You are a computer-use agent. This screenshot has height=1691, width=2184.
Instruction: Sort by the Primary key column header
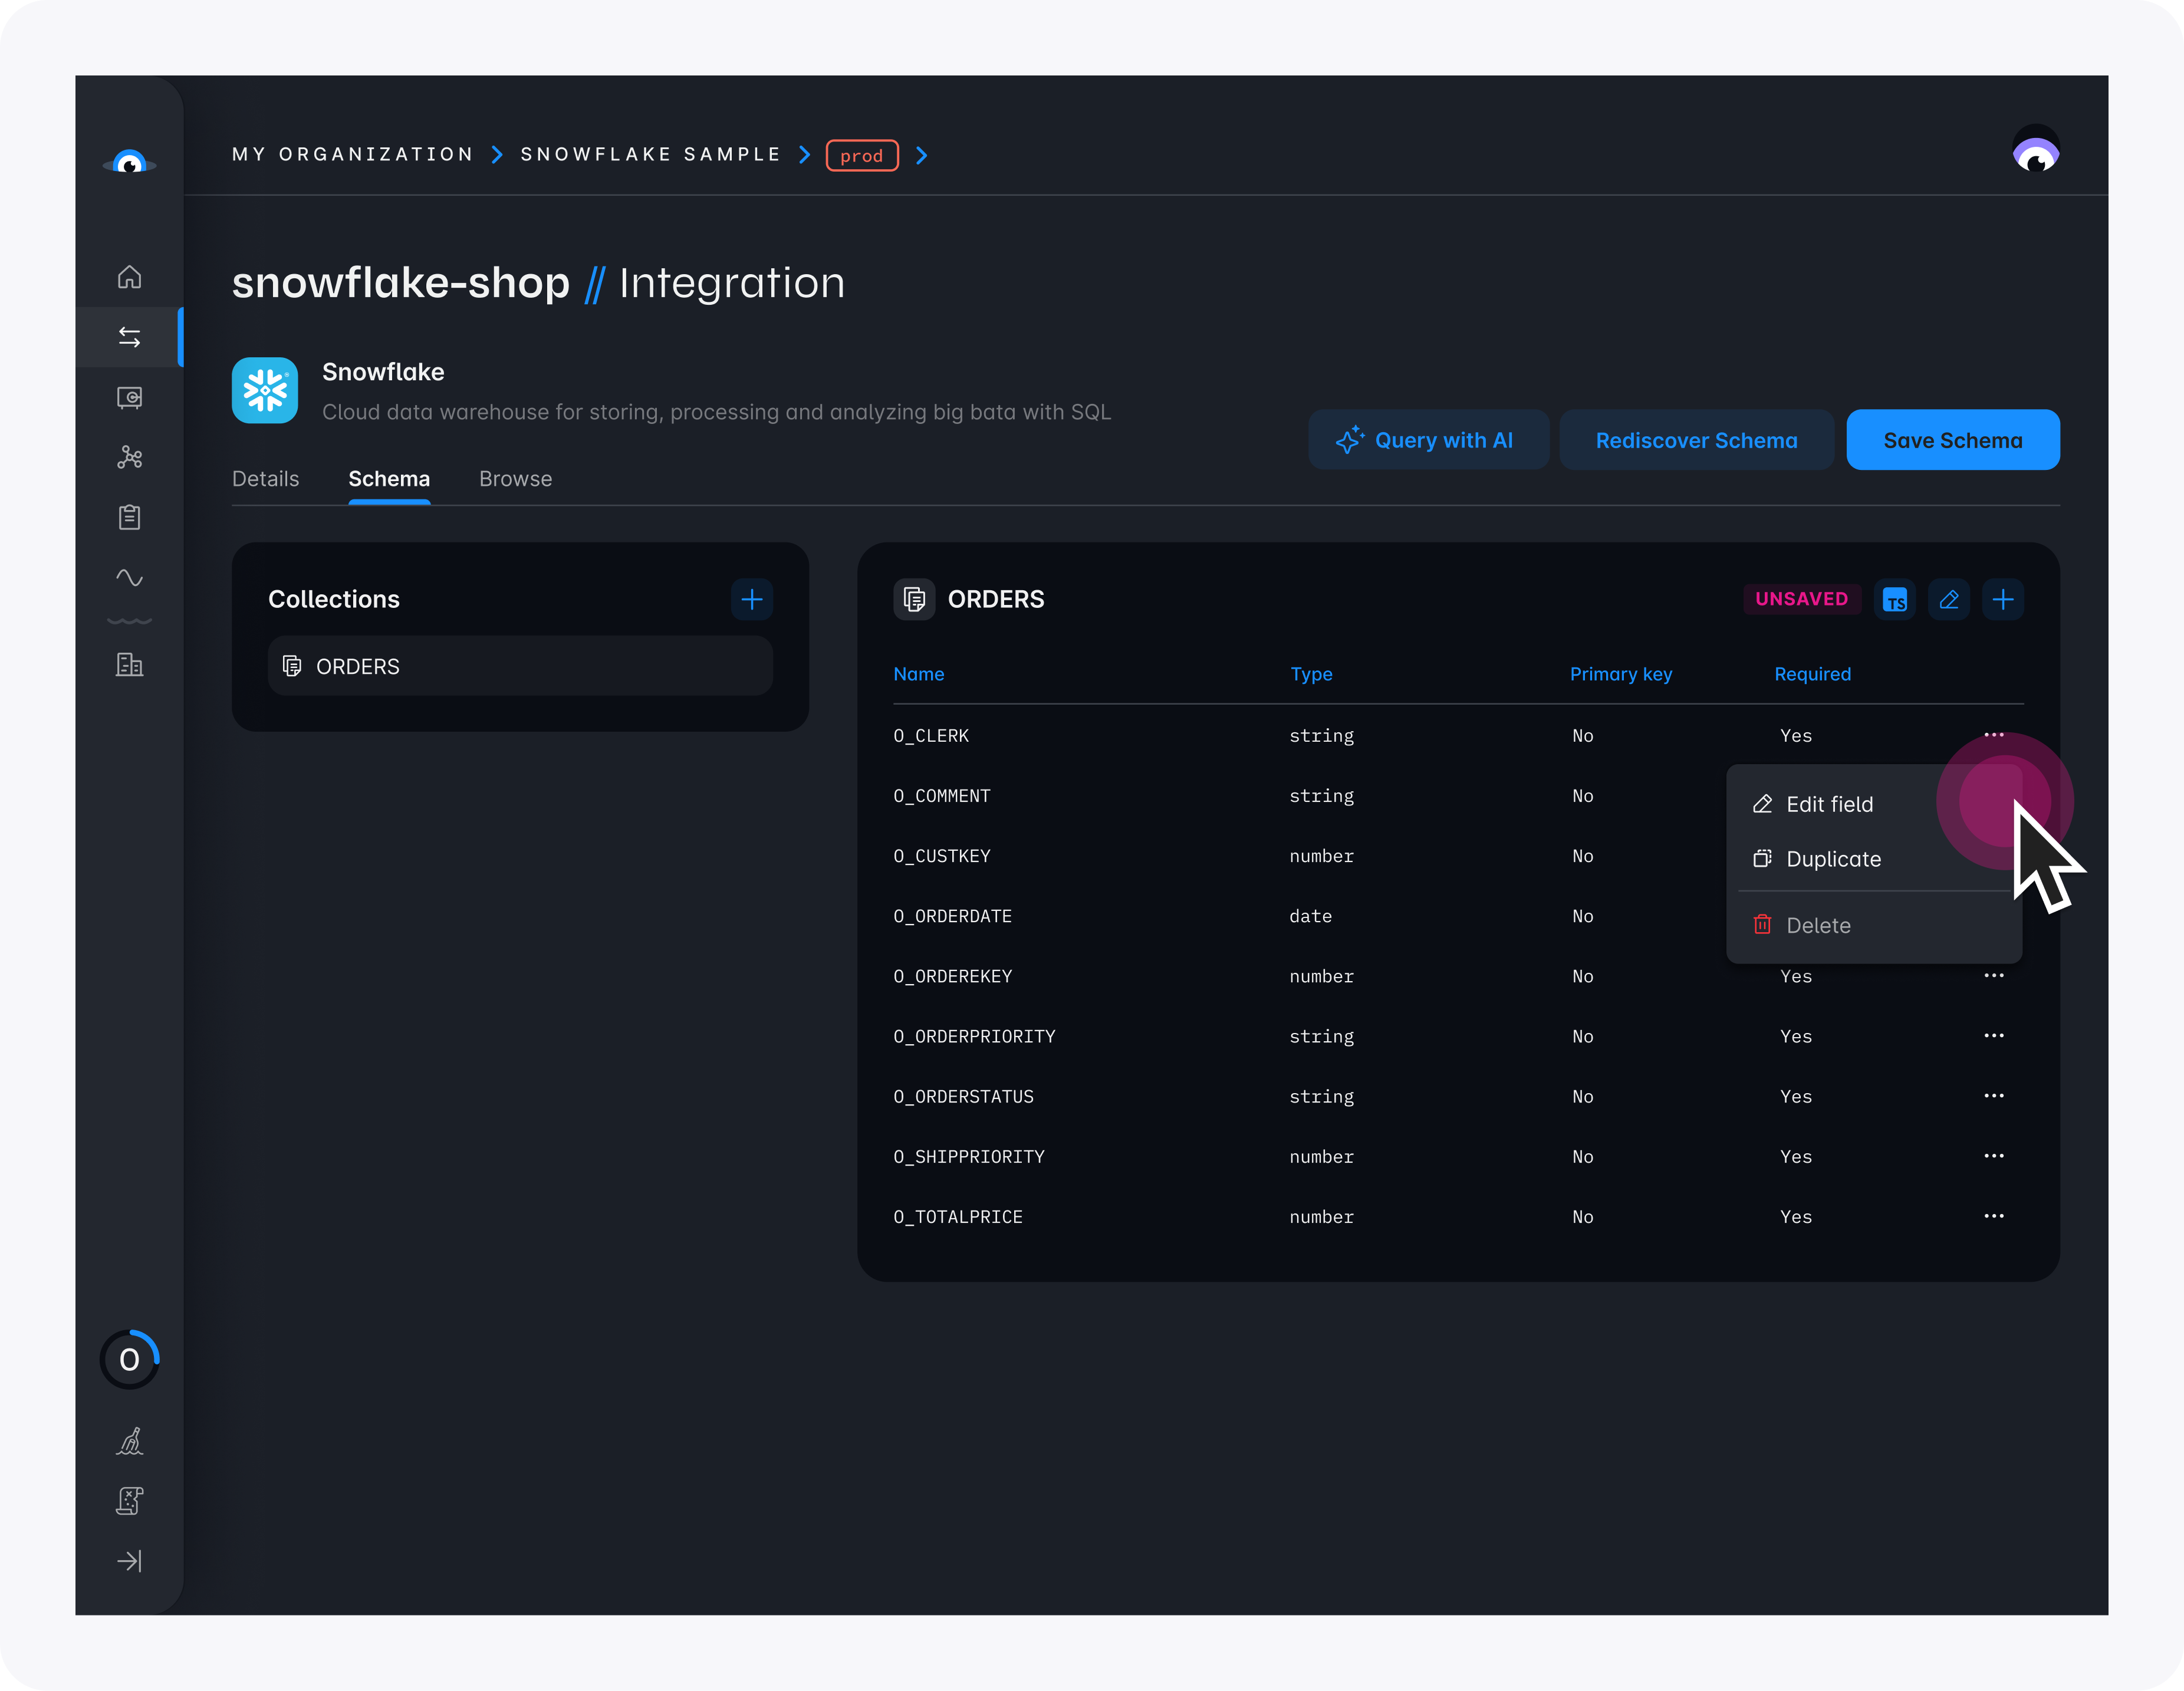tap(1621, 674)
